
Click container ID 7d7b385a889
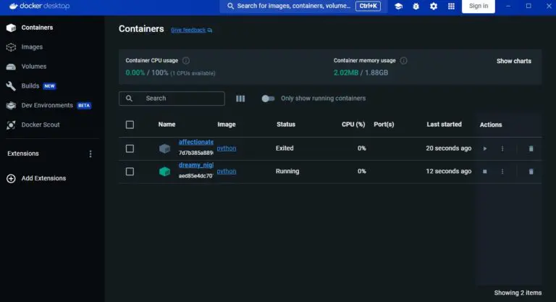coord(195,153)
